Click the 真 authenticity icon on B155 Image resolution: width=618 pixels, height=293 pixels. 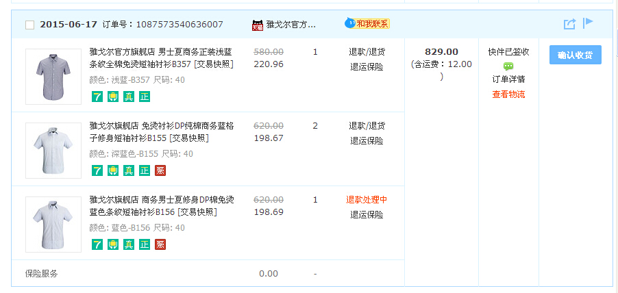click(x=129, y=170)
